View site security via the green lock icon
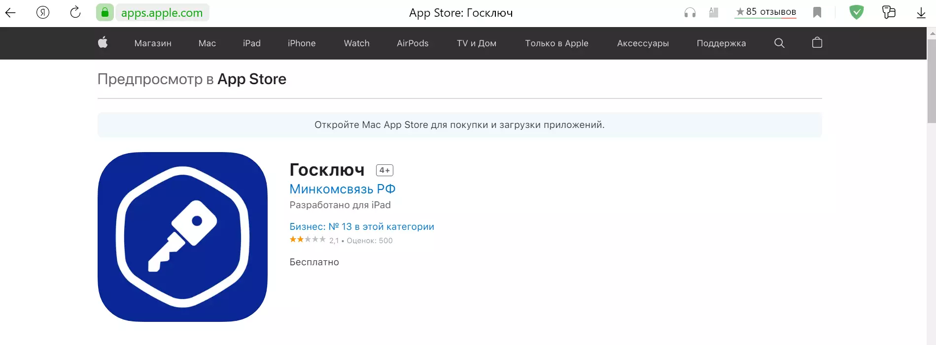Image resolution: width=936 pixels, height=345 pixels. [x=105, y=12]
